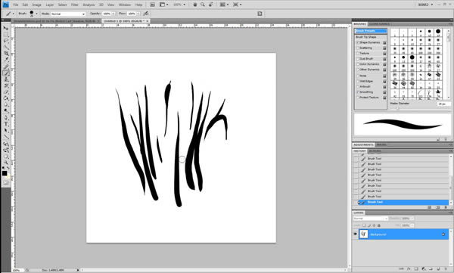This screenshot has height=273, width=454.
Task: Open the Flow slider arrow
Action: tap(138, 14)
